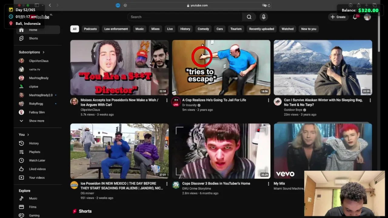Select the Tourism filter chip
This screenshot has width=388, height=218.
(236, 29)
